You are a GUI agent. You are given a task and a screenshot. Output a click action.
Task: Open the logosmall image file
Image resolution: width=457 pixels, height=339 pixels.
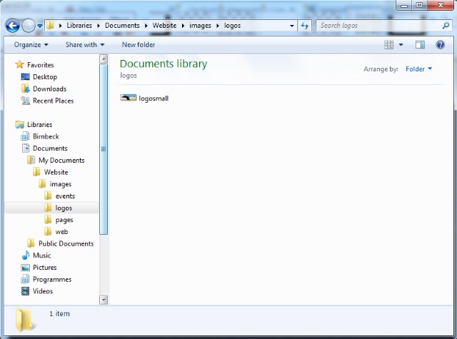click(x=145, y=98)
